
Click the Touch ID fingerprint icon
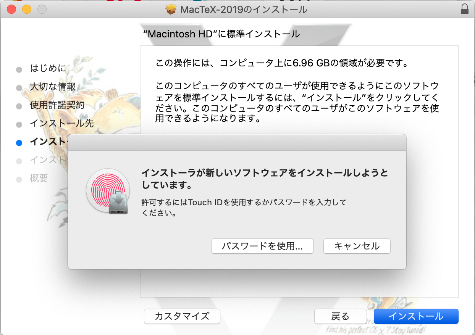pos(108,190)
